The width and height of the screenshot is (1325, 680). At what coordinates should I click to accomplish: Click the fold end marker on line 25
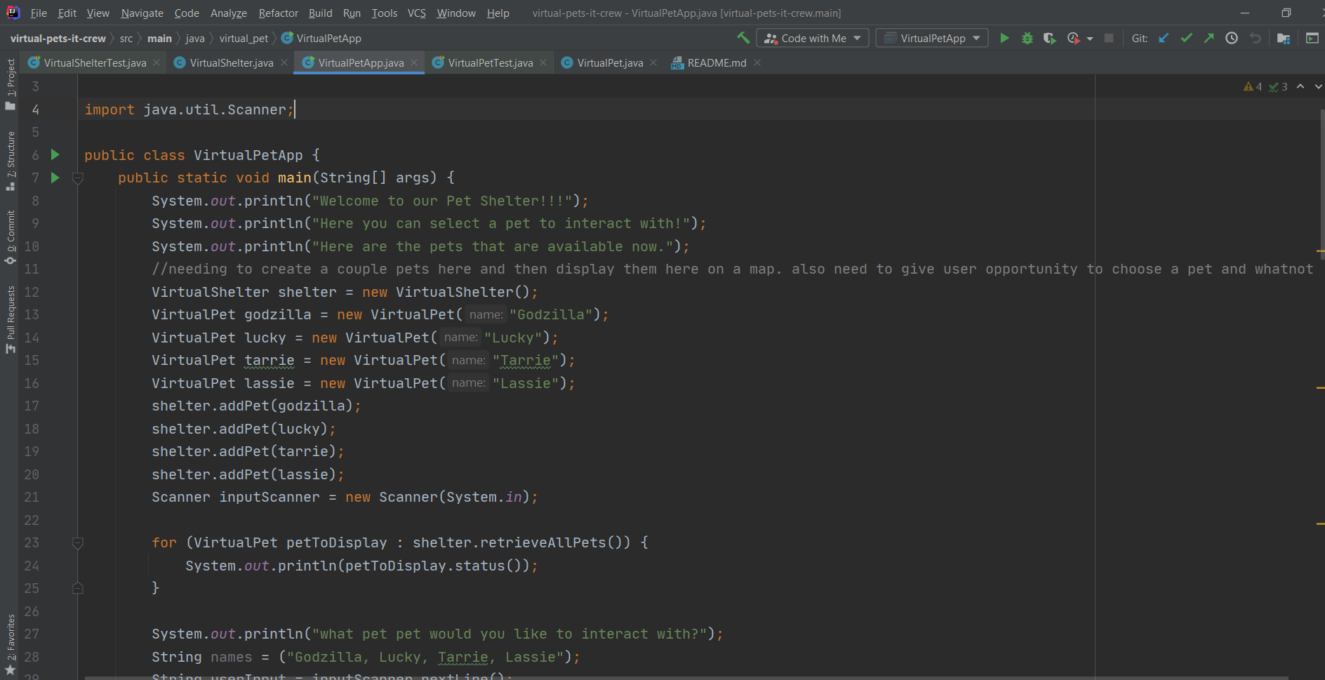[x=78, y=588]
